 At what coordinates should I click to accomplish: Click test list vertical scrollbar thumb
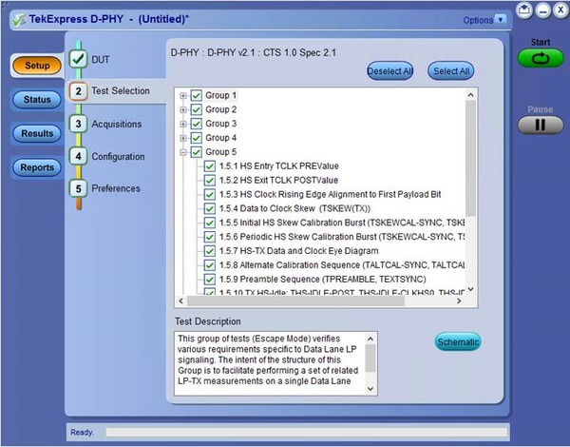pos(471,158)
